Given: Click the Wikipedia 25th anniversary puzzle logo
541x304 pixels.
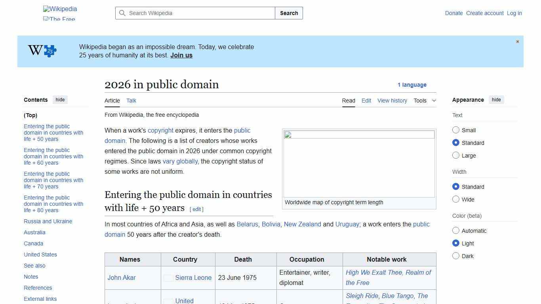Looking at the screenshot, I should pos(41,51).
